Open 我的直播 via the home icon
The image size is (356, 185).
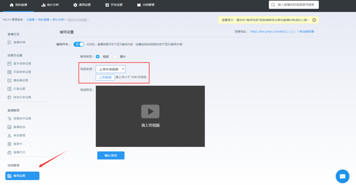(x=12, y=5)
